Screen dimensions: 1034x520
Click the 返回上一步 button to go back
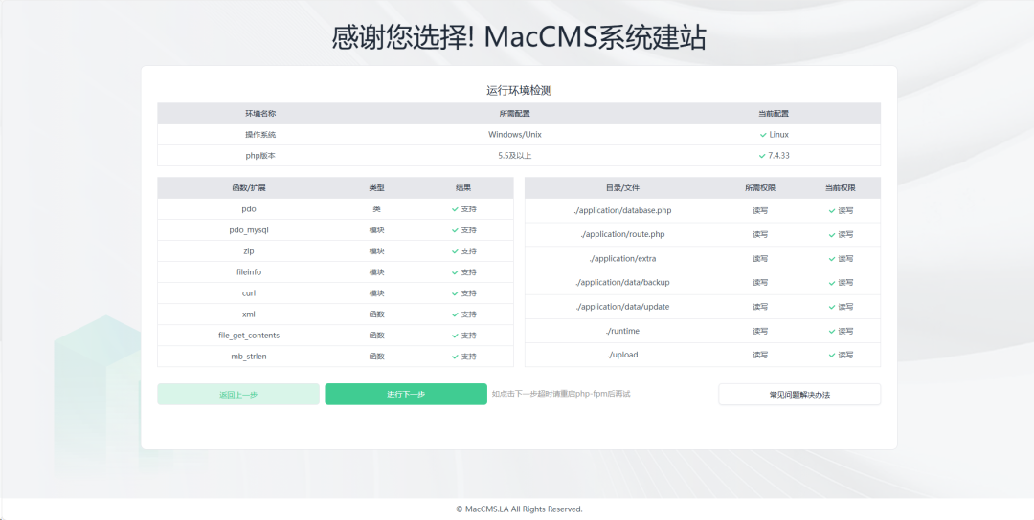point(238,395)
